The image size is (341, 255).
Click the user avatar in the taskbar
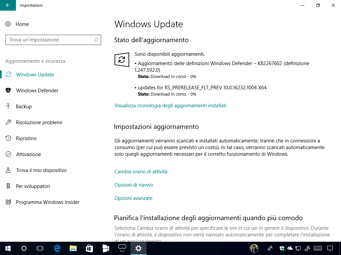tap(254, 248)
